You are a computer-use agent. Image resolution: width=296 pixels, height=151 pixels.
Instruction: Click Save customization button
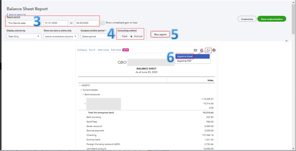click(x=272, y=19)
